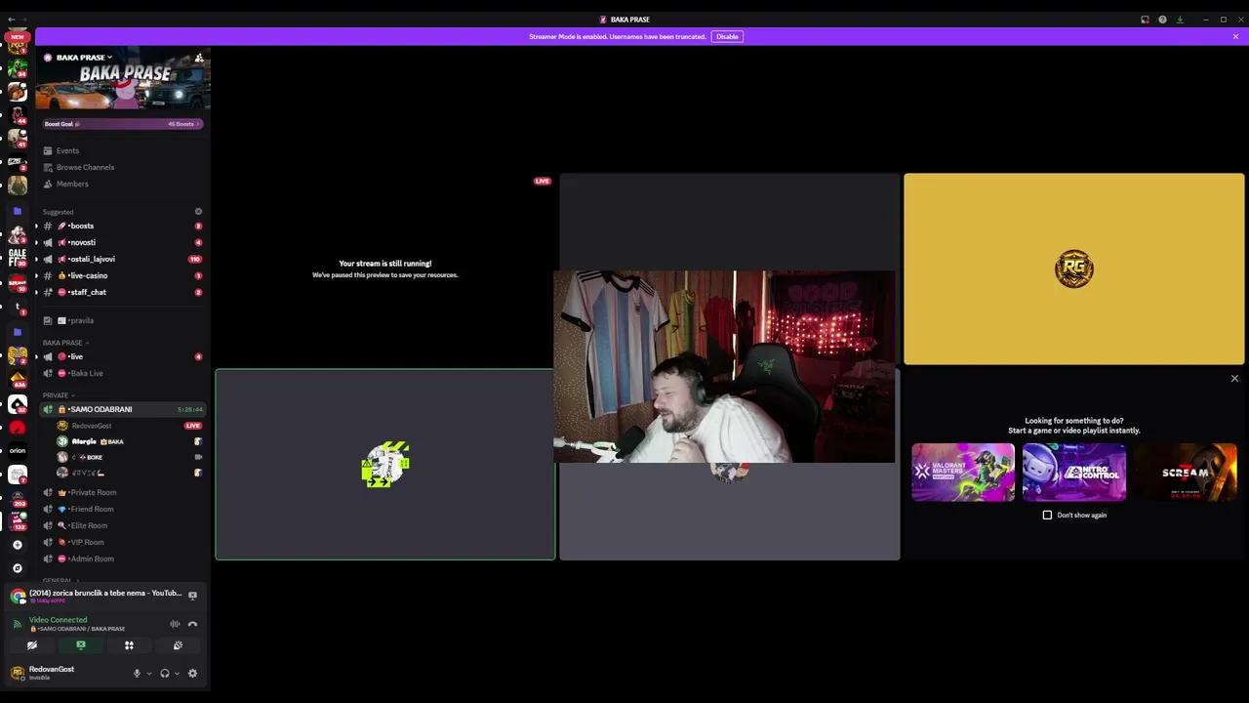Open pravila rules channel
This screenshot has width=1249, height=703.
click(x=122, y=320)
